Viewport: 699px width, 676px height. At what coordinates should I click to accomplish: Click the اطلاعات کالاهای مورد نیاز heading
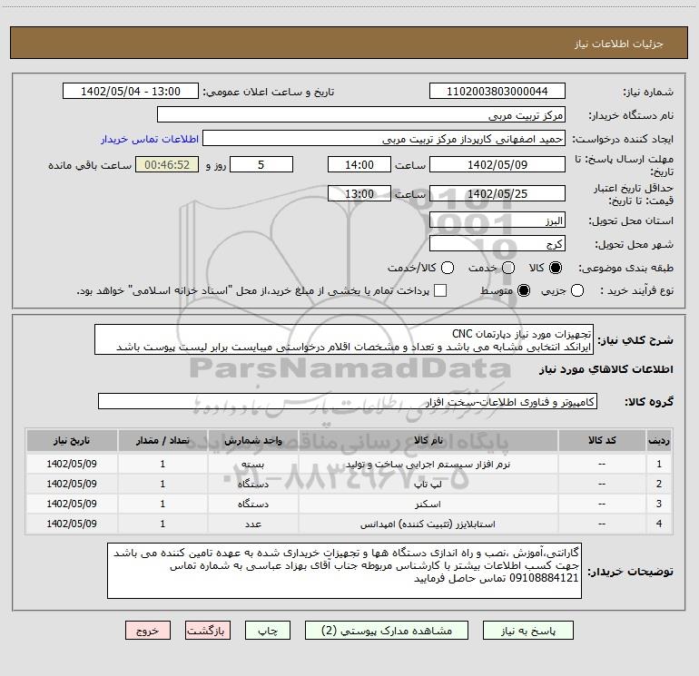[605, 369]
